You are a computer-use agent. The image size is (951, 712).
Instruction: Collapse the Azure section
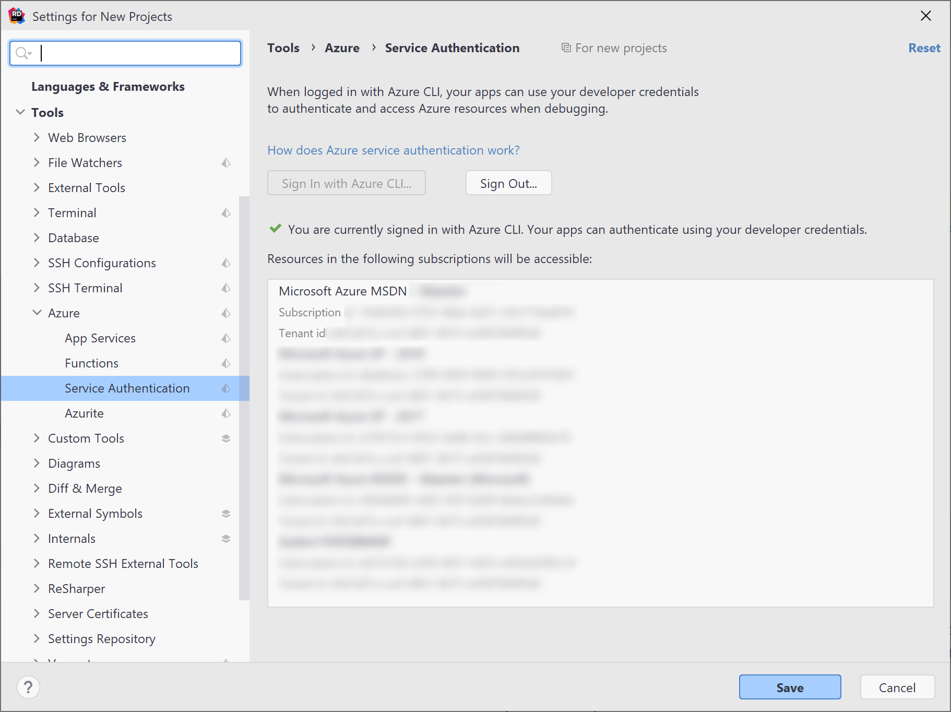37,313
